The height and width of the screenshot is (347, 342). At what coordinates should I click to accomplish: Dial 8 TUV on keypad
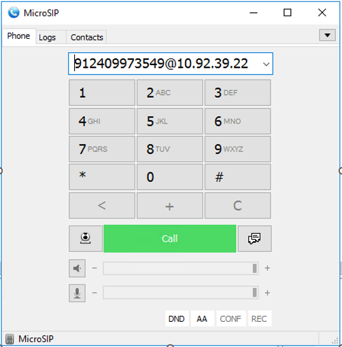point(170,149)
